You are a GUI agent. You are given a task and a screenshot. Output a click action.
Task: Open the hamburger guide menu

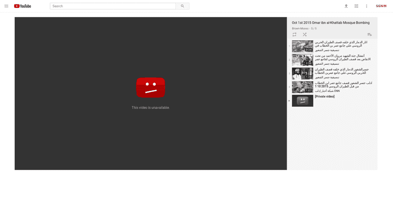click(x=6, y=6)
